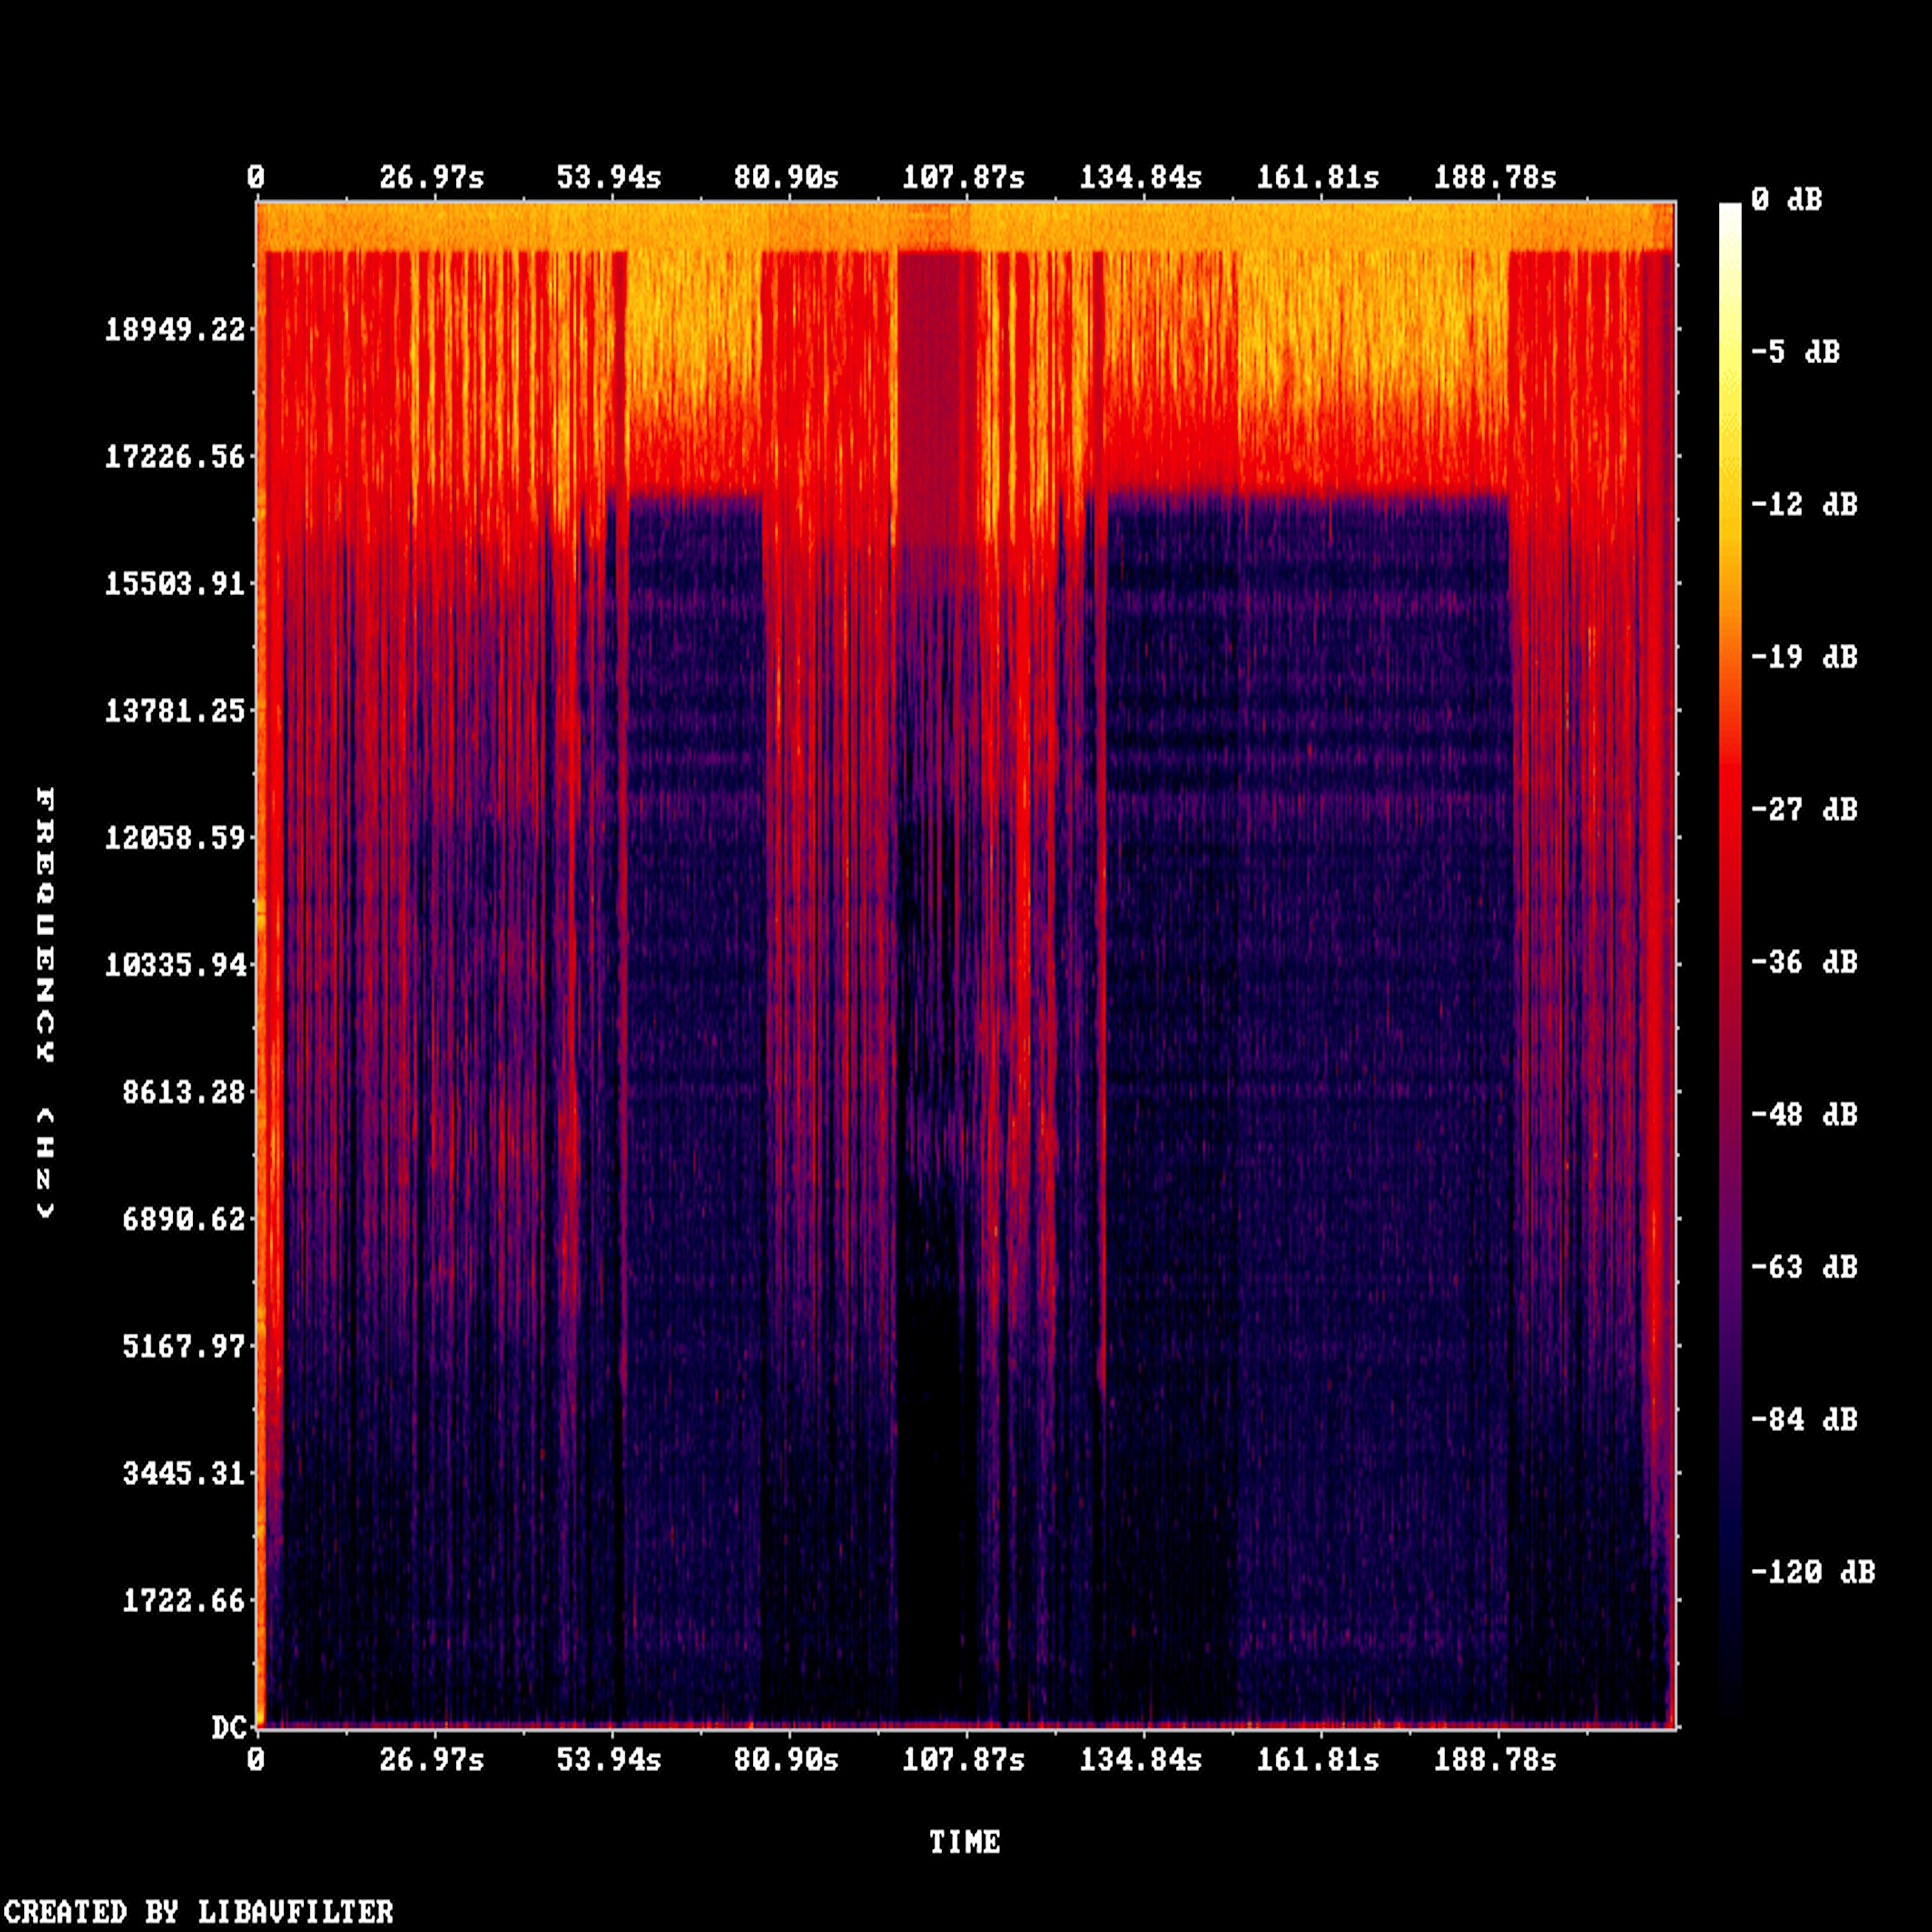Screen dimensions: 1932x1932
Task: Click the DC label on frequency axis
Action: point(229,1728)
